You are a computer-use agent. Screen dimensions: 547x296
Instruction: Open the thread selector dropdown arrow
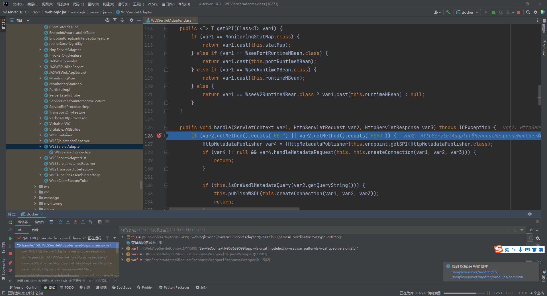coord(115,238)
